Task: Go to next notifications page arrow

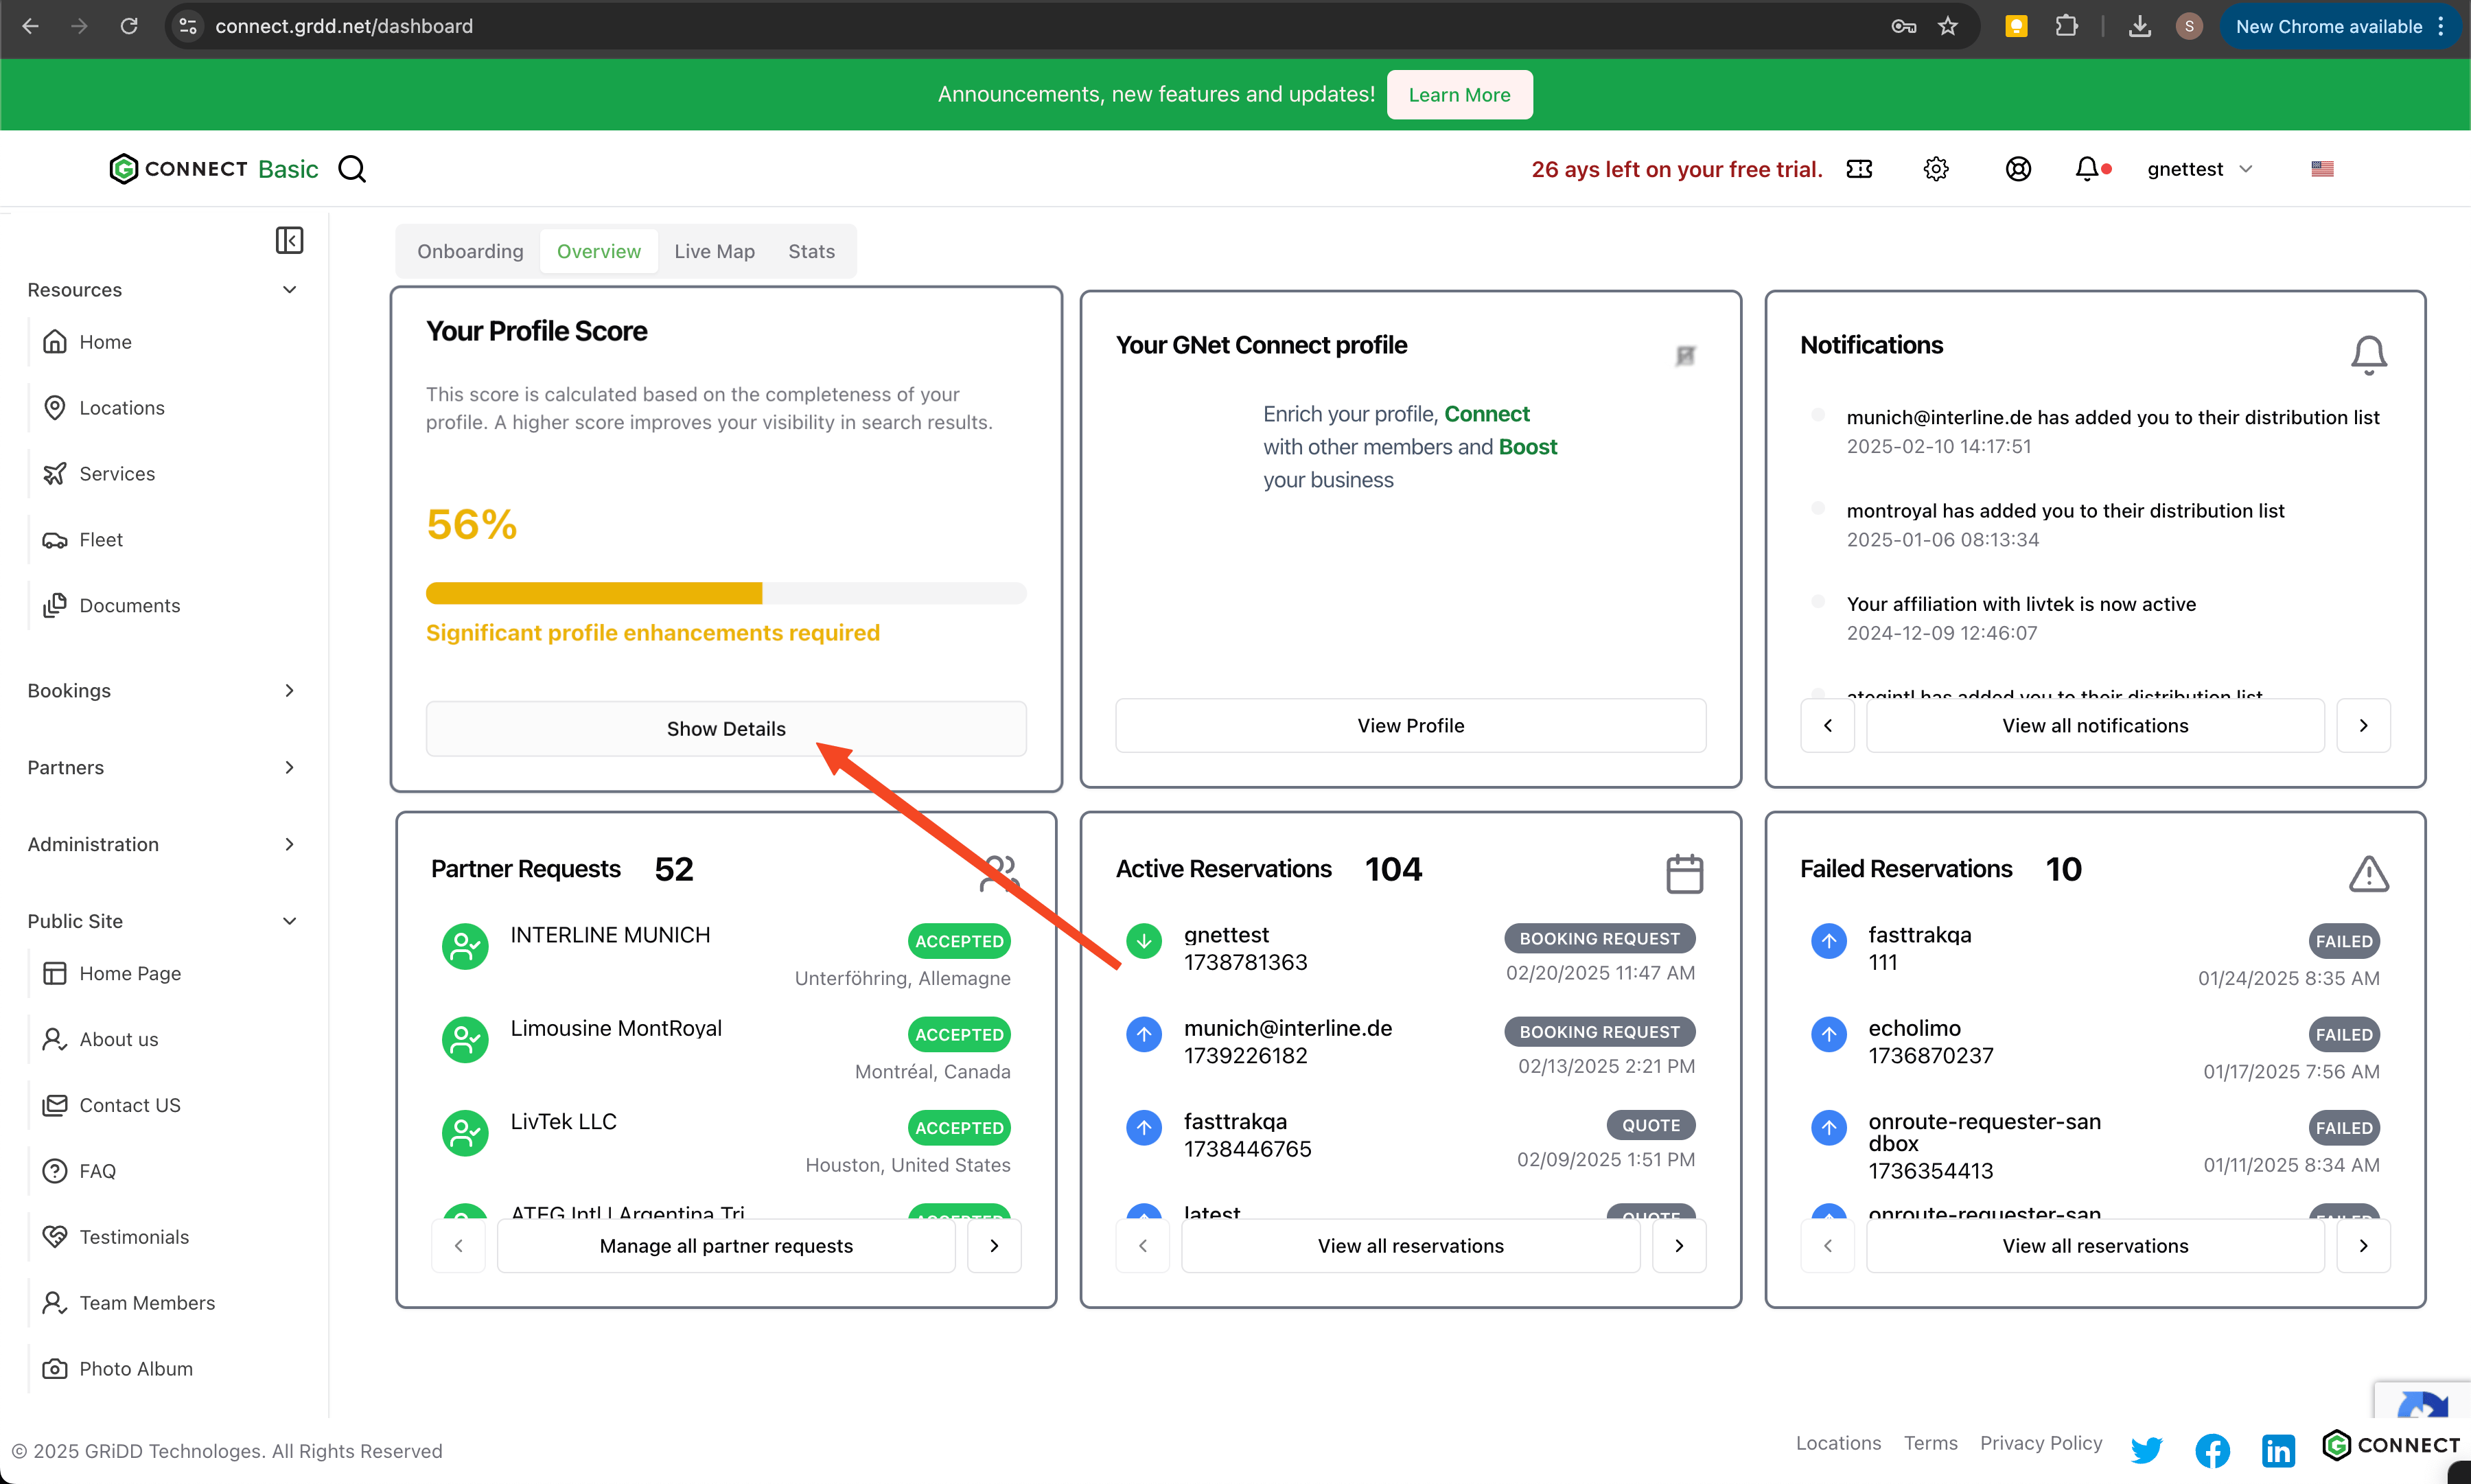Action: point(2363,725)
